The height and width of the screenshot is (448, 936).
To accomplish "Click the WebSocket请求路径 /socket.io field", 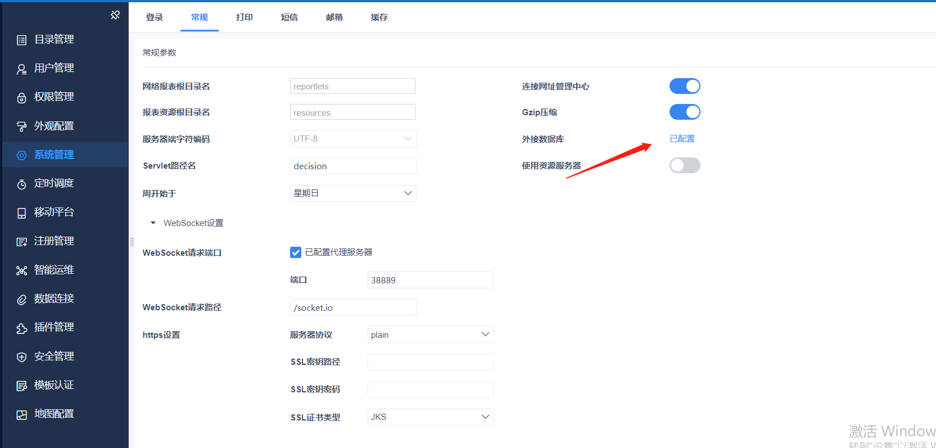I will coord(353,307).
